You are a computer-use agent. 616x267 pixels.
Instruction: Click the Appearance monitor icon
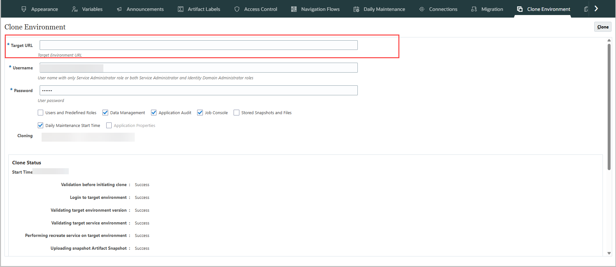point(24,9)
